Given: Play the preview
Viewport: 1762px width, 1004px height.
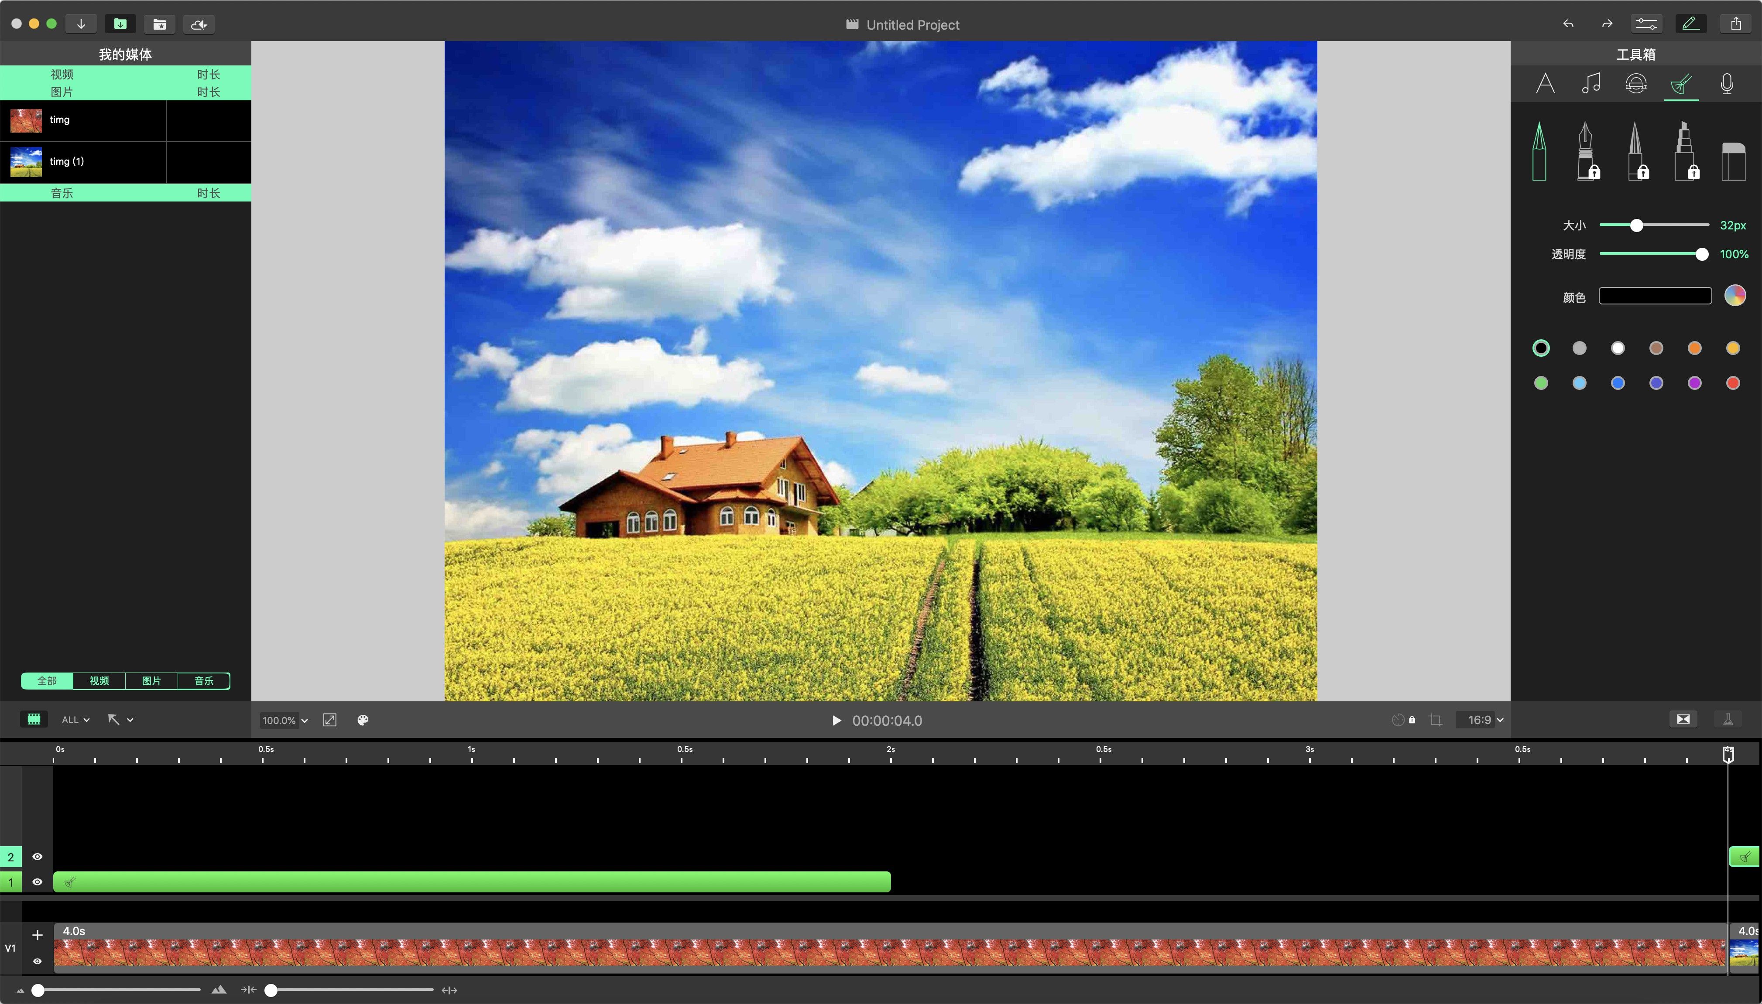Looking at the screenshot, I should 836,721.
